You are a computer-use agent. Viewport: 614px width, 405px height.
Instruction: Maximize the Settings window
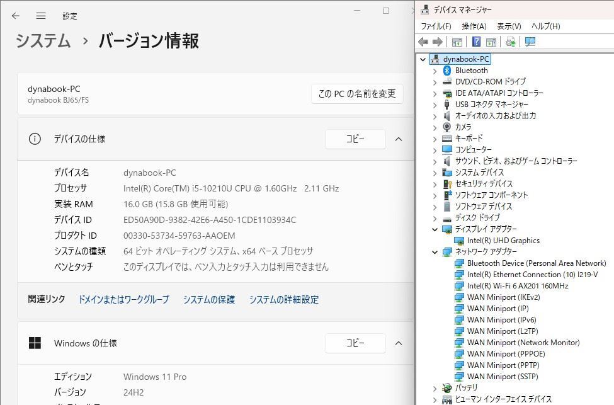point(385,11)
